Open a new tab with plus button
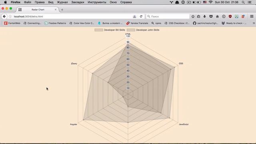The height and width of the screenshot is (144, 256). [x=62, y=10]
